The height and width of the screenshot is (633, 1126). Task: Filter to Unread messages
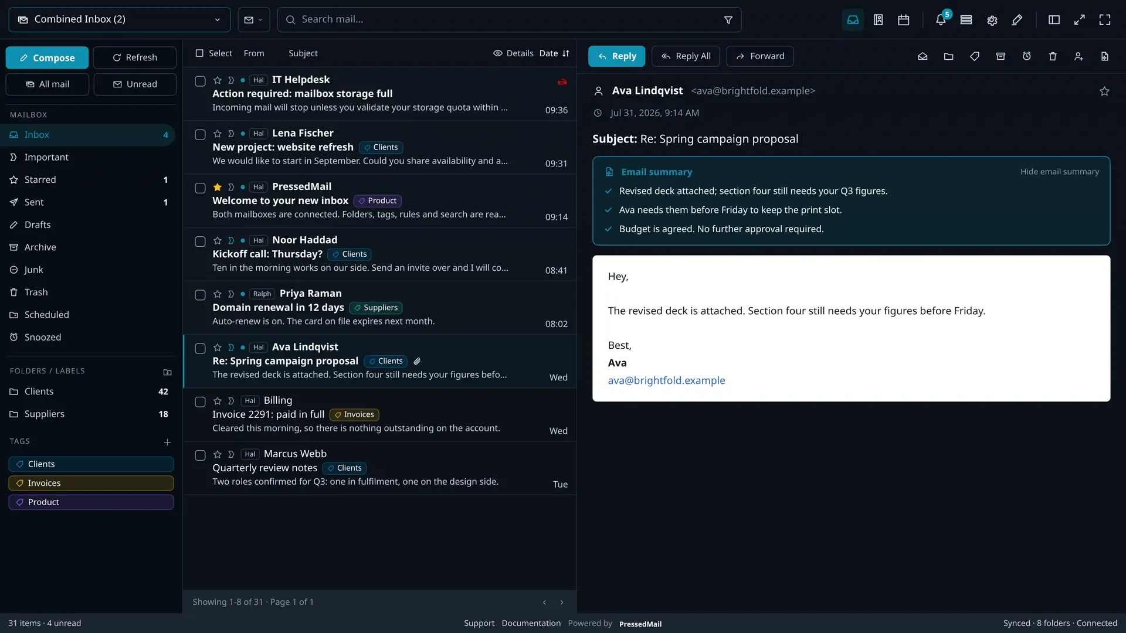134,84
